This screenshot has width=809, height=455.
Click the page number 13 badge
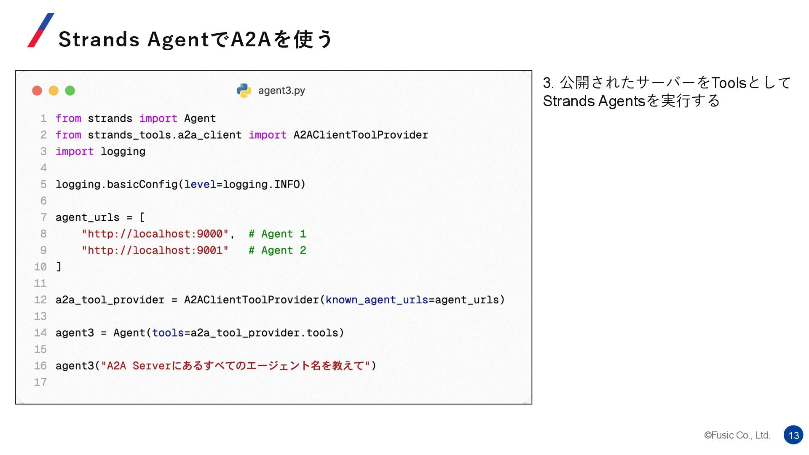pyautogui.click(x=793, y=435)
